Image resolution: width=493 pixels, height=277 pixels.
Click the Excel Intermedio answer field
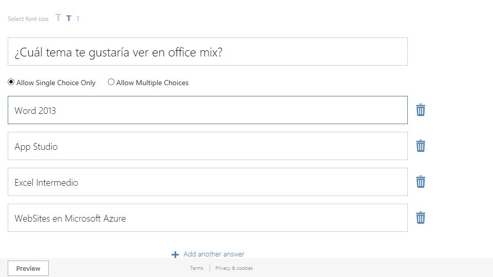[207, 182]
